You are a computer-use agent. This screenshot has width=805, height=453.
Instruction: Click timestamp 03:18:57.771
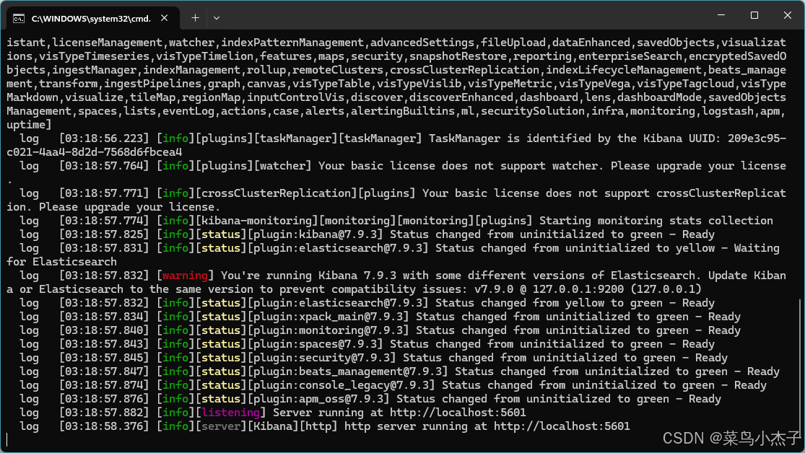(104, 193)
